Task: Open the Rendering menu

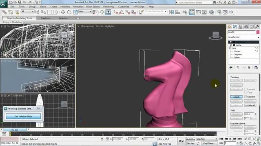Action: pyautogui.click(x=108, y=6)
